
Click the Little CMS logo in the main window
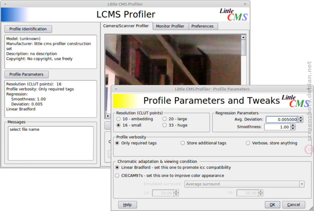[x=234, y=14]
